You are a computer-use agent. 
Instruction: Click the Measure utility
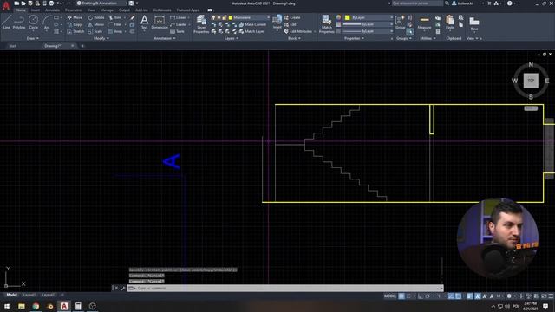coord(424,23)
